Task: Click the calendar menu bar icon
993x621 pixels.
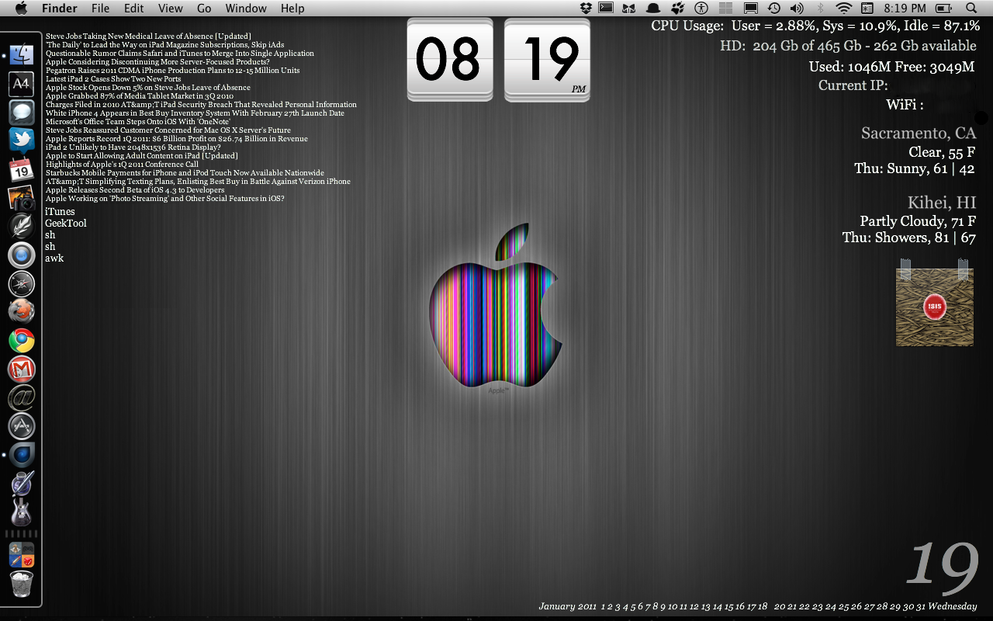Action: [x=867, y=8]
